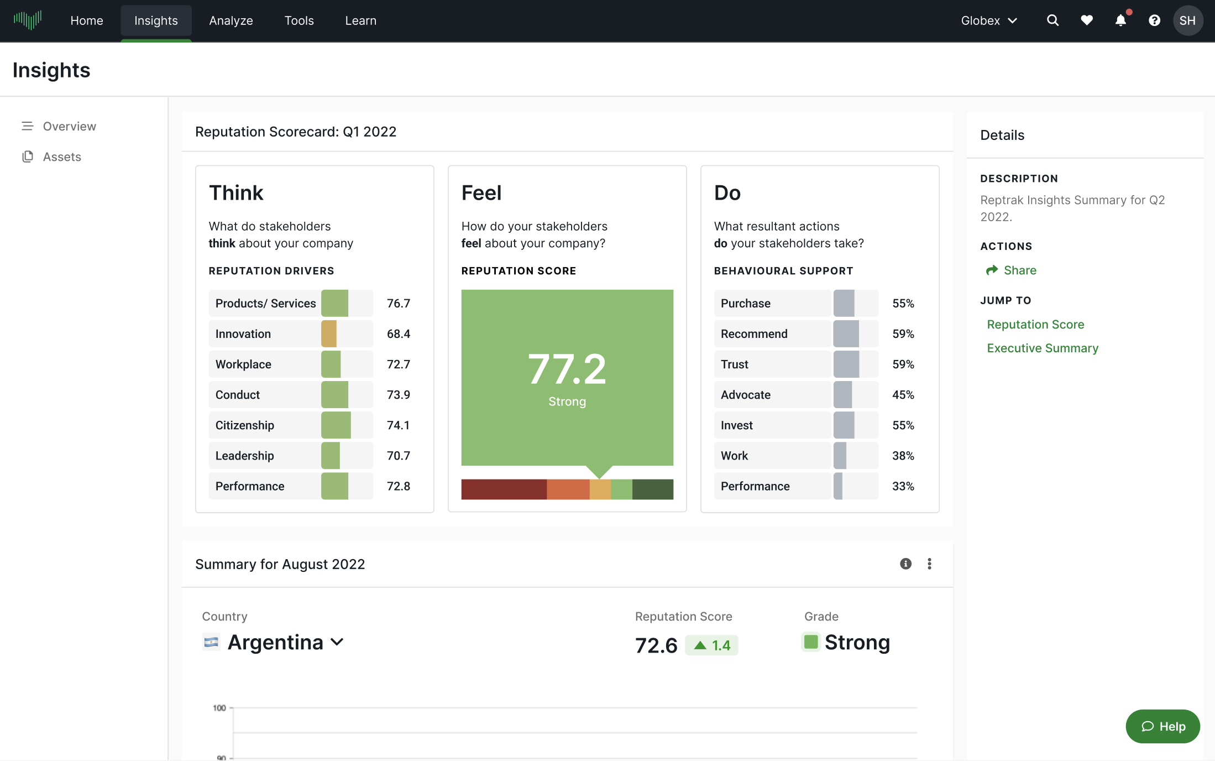Open the Argentina country dropdown

[x=275, y=642]
